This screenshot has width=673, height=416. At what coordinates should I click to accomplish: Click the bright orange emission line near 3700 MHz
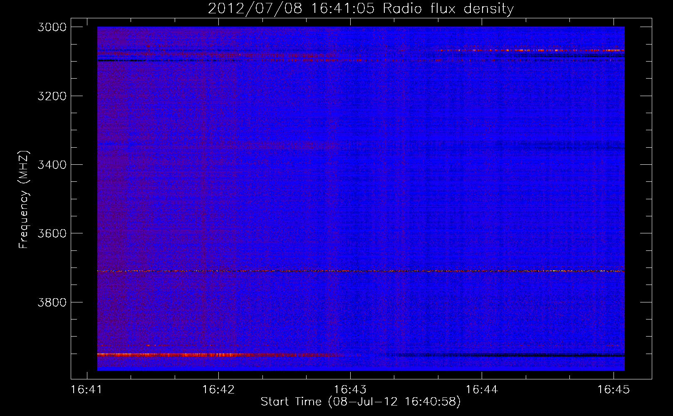coord(361,271)
